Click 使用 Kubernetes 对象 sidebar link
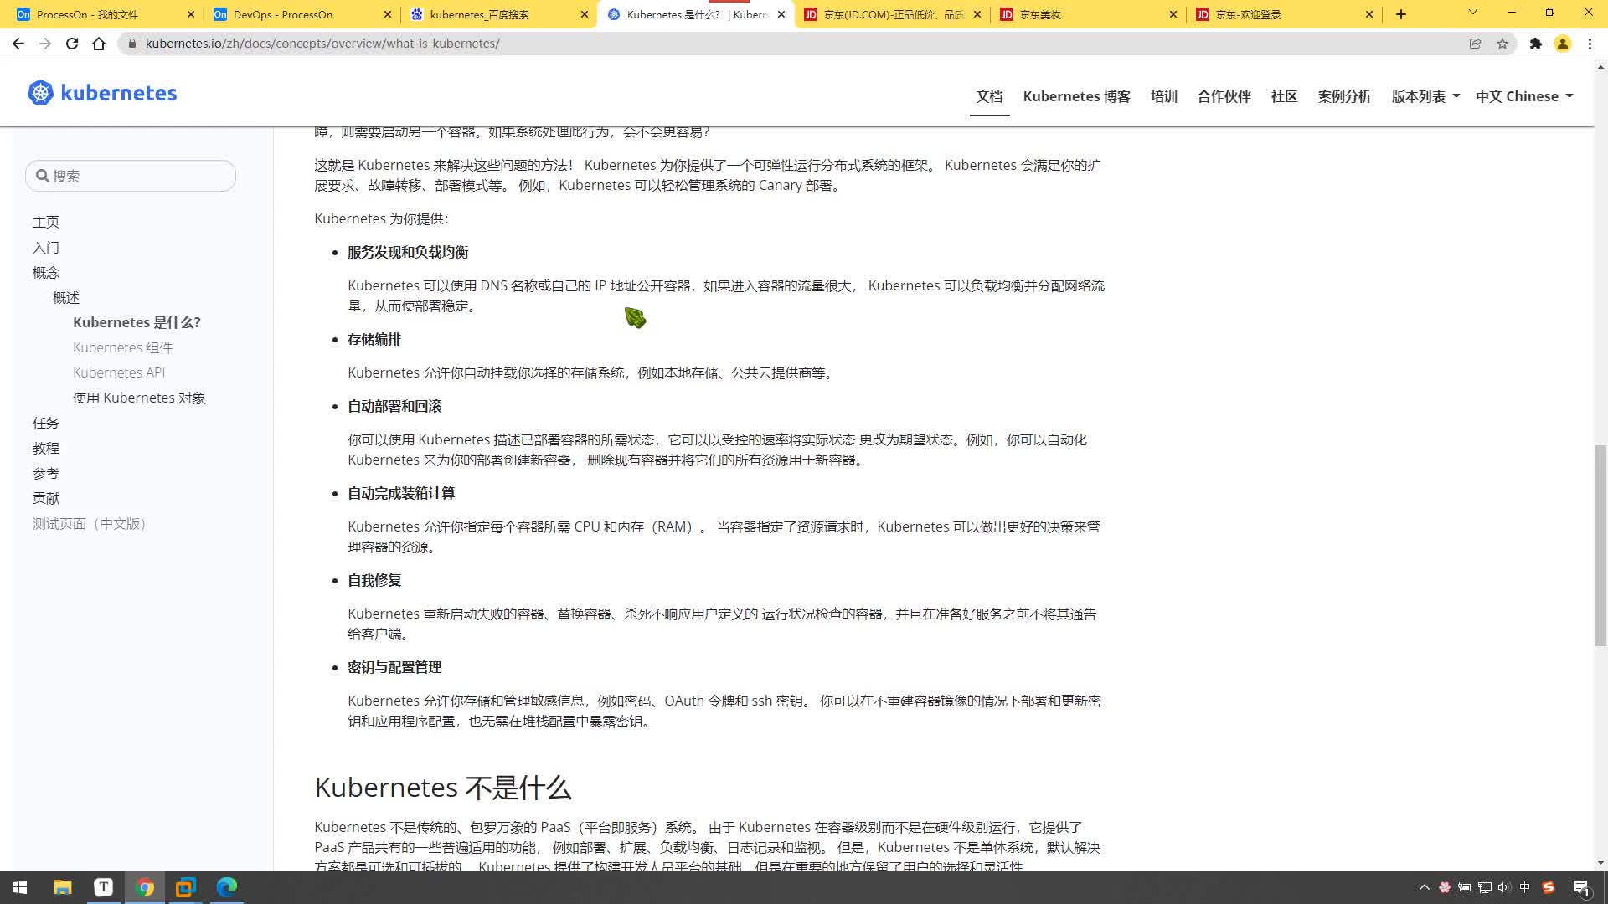The width and height of the screenshot is (1608, 904). [138, 398]
